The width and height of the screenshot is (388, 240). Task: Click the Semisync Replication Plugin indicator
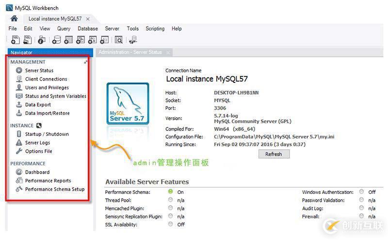click(171, 216)
